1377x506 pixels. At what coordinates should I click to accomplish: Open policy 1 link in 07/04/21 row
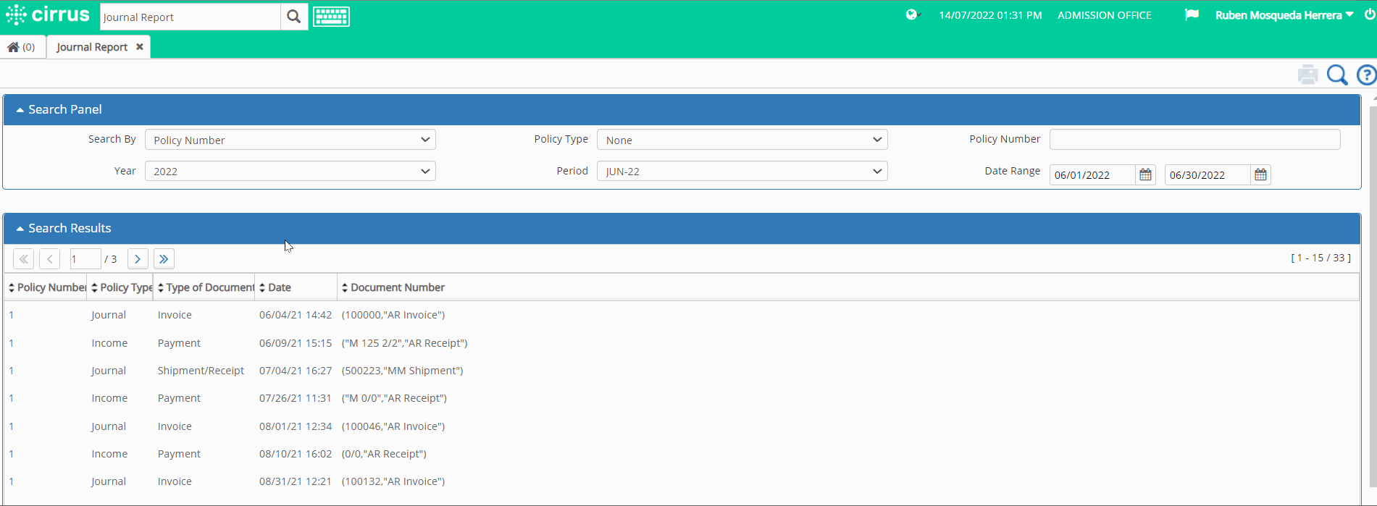tap(12, 371)
